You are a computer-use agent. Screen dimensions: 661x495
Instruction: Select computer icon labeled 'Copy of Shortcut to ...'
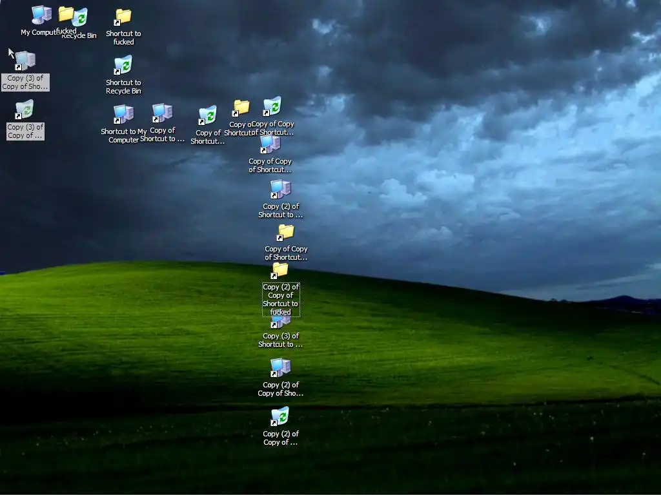[162, 113]
